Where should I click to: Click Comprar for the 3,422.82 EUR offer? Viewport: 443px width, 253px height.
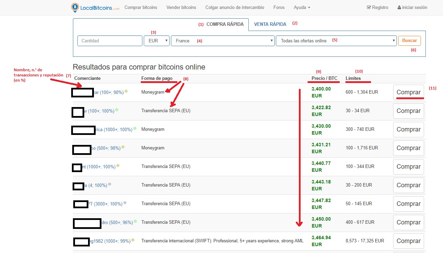coord(409,111)
